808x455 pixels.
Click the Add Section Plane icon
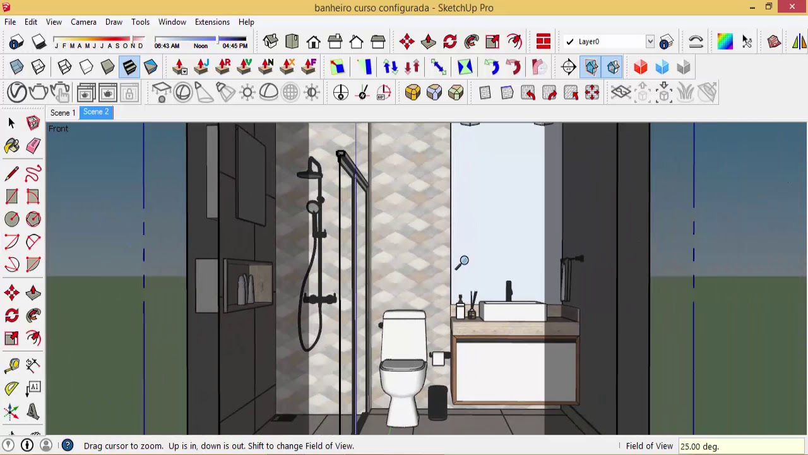coord(568,67)
